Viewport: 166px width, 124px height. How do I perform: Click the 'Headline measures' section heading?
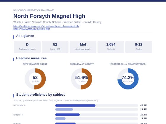click(x=31, y=58)
